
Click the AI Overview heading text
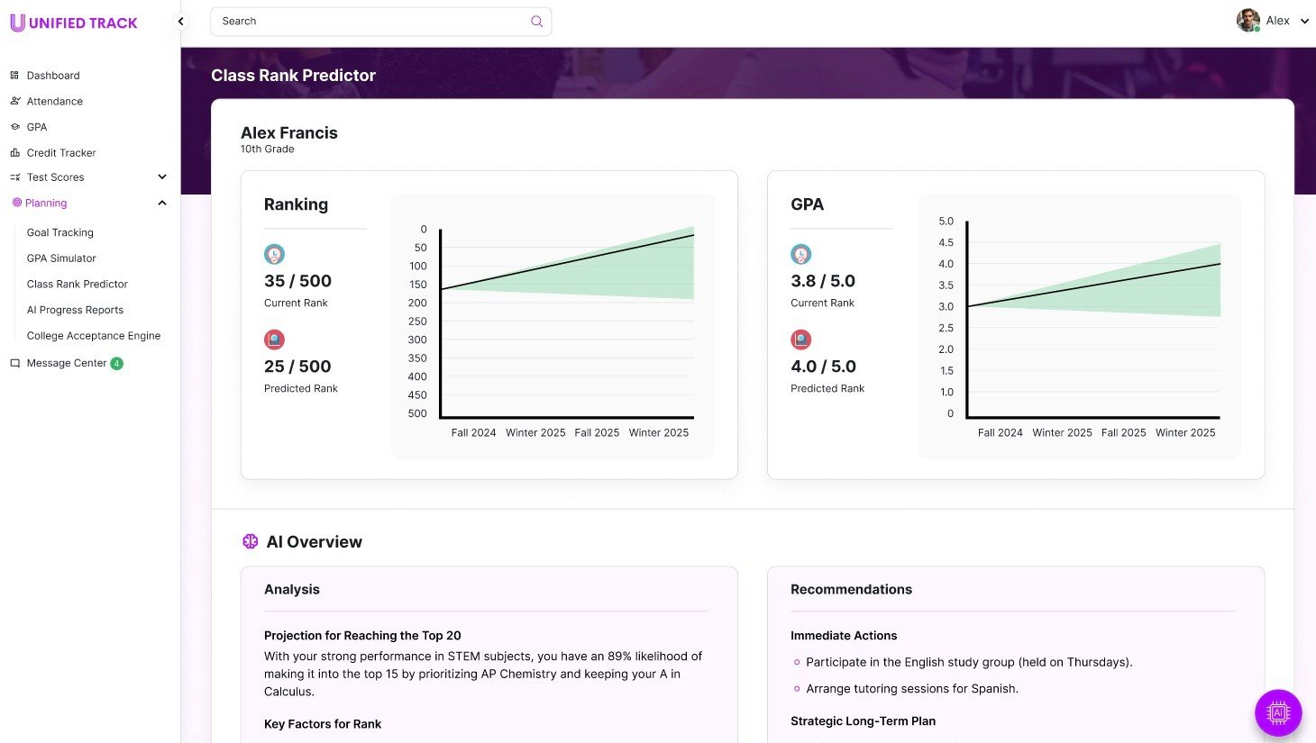click(314, 542)
